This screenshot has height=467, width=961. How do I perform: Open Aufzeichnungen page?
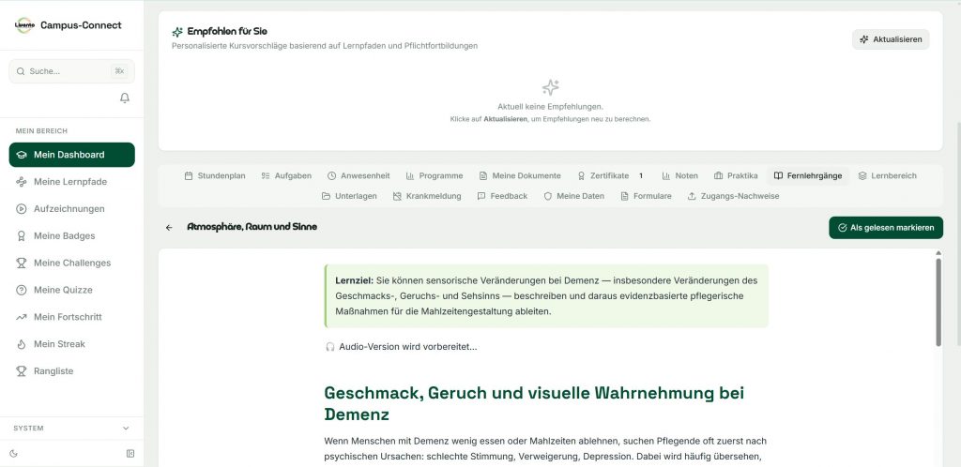tap(71, 209)
